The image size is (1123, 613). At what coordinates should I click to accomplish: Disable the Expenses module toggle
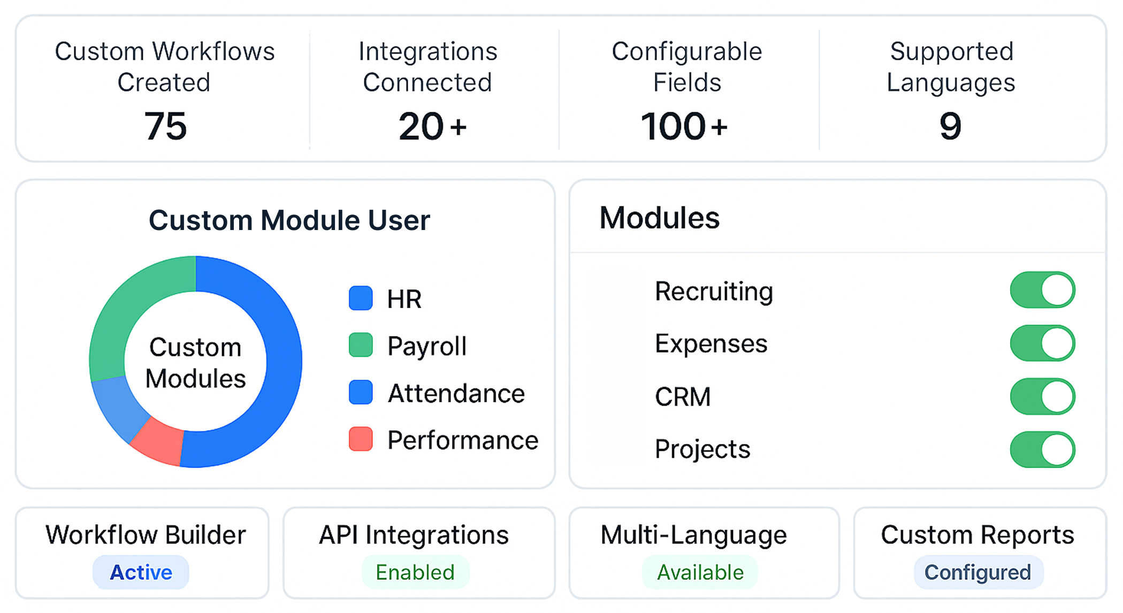click(1042, 343)
